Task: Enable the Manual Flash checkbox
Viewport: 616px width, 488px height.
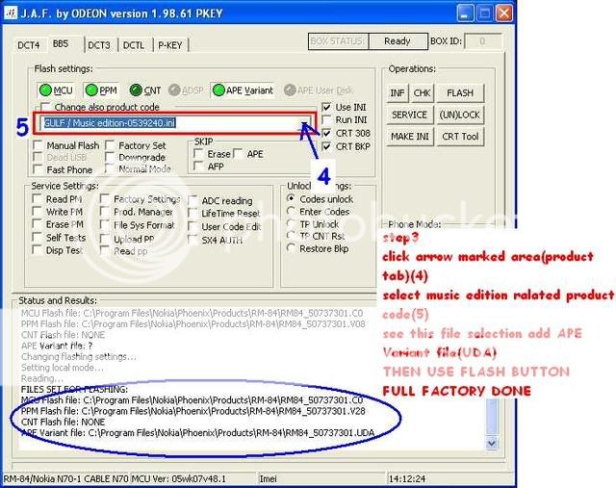Action: [x=38, y=145]
